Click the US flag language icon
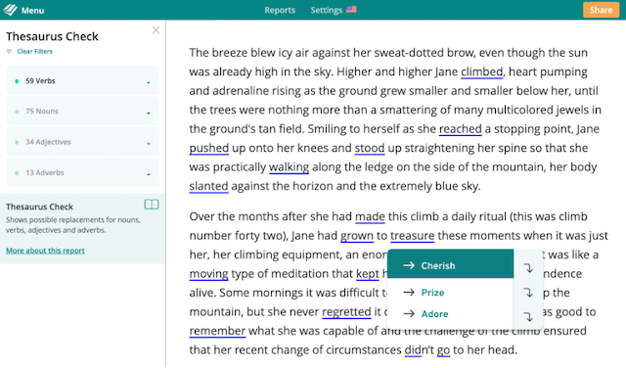Viewport: 626px width, 368px height. pos(351,9)
